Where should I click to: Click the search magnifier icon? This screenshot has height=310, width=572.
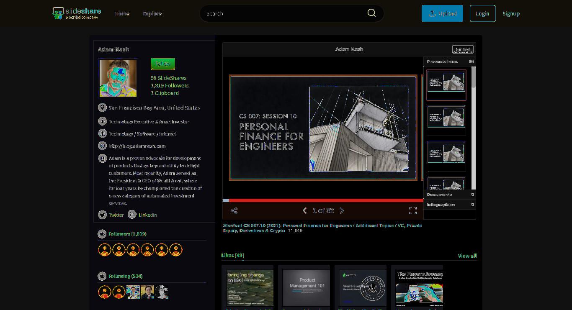tap(371, 13)
